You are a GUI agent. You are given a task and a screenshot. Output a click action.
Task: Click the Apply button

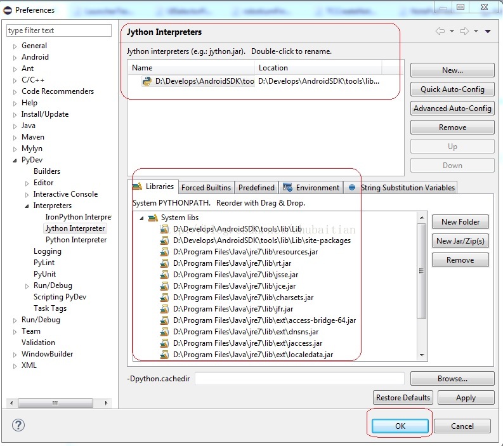click(x=466, y=398)
